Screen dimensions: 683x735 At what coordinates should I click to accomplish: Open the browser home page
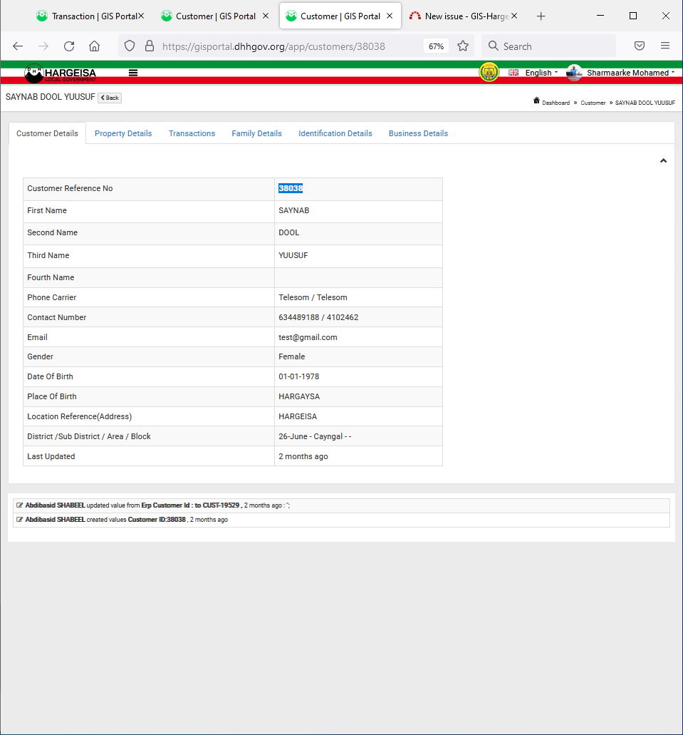pos(94,46)
